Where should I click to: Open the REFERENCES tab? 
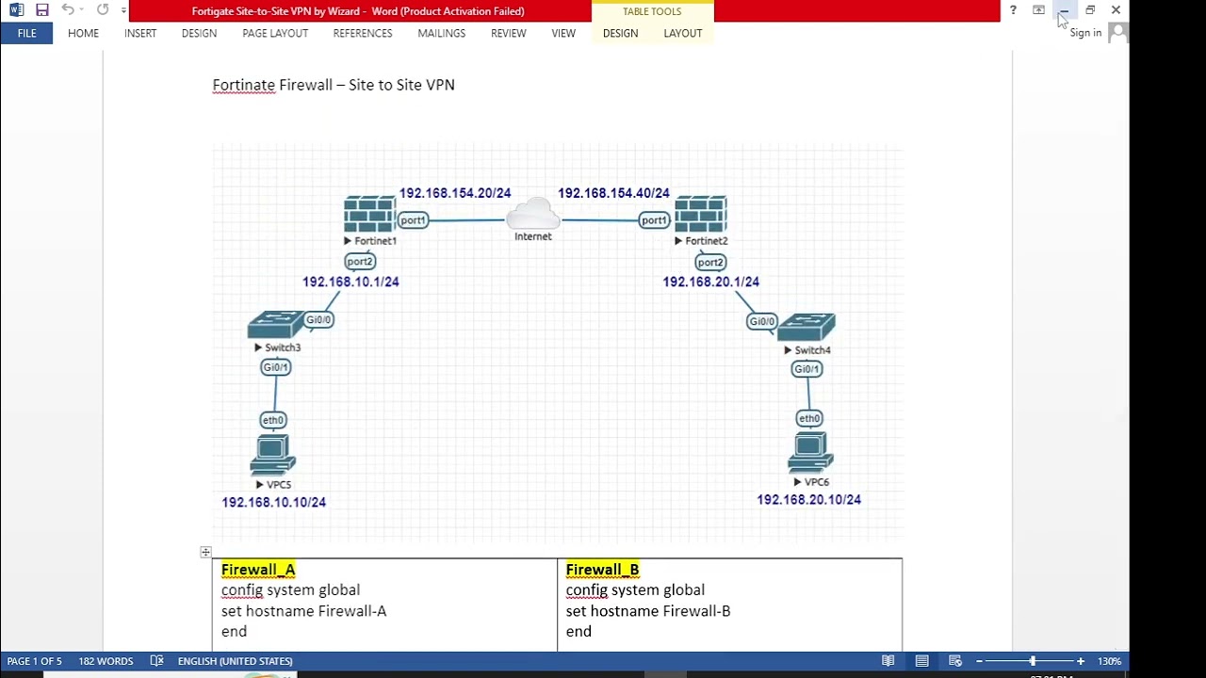(x=363, y=33)
